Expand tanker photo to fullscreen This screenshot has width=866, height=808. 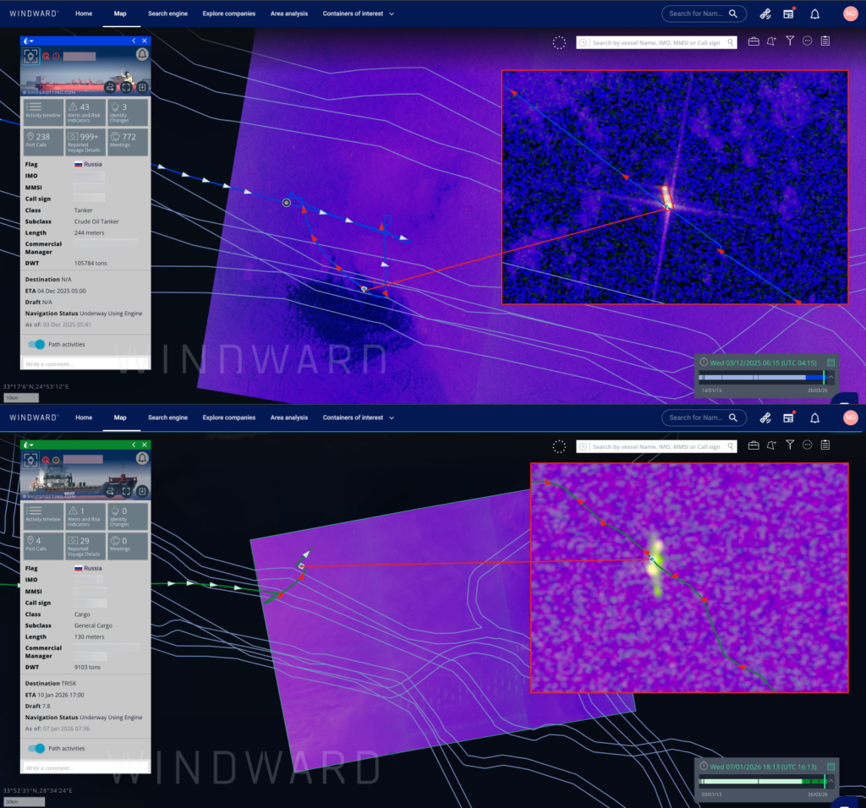click(x=127, y=87)
